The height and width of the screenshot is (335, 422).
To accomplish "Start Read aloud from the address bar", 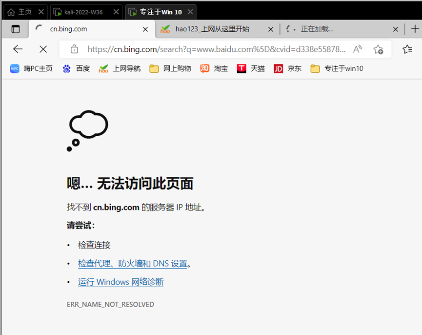I will [358, 49].
